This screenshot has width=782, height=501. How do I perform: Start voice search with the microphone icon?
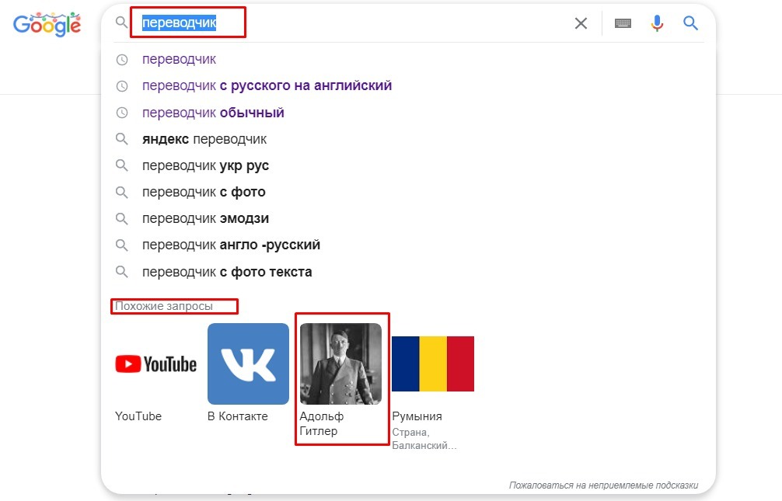(x=657, y=23)
